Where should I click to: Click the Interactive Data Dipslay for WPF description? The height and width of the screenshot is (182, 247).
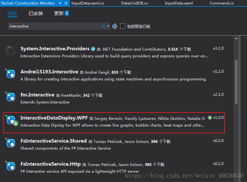pyautogui.click(x=112, y=125)
